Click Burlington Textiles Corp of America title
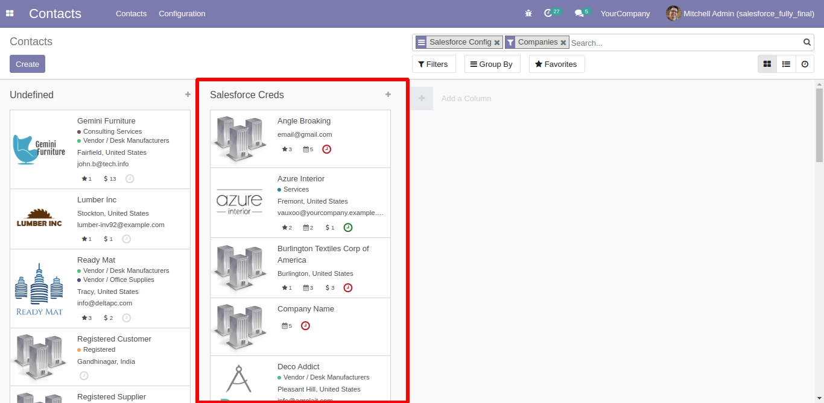 (323, 254)
